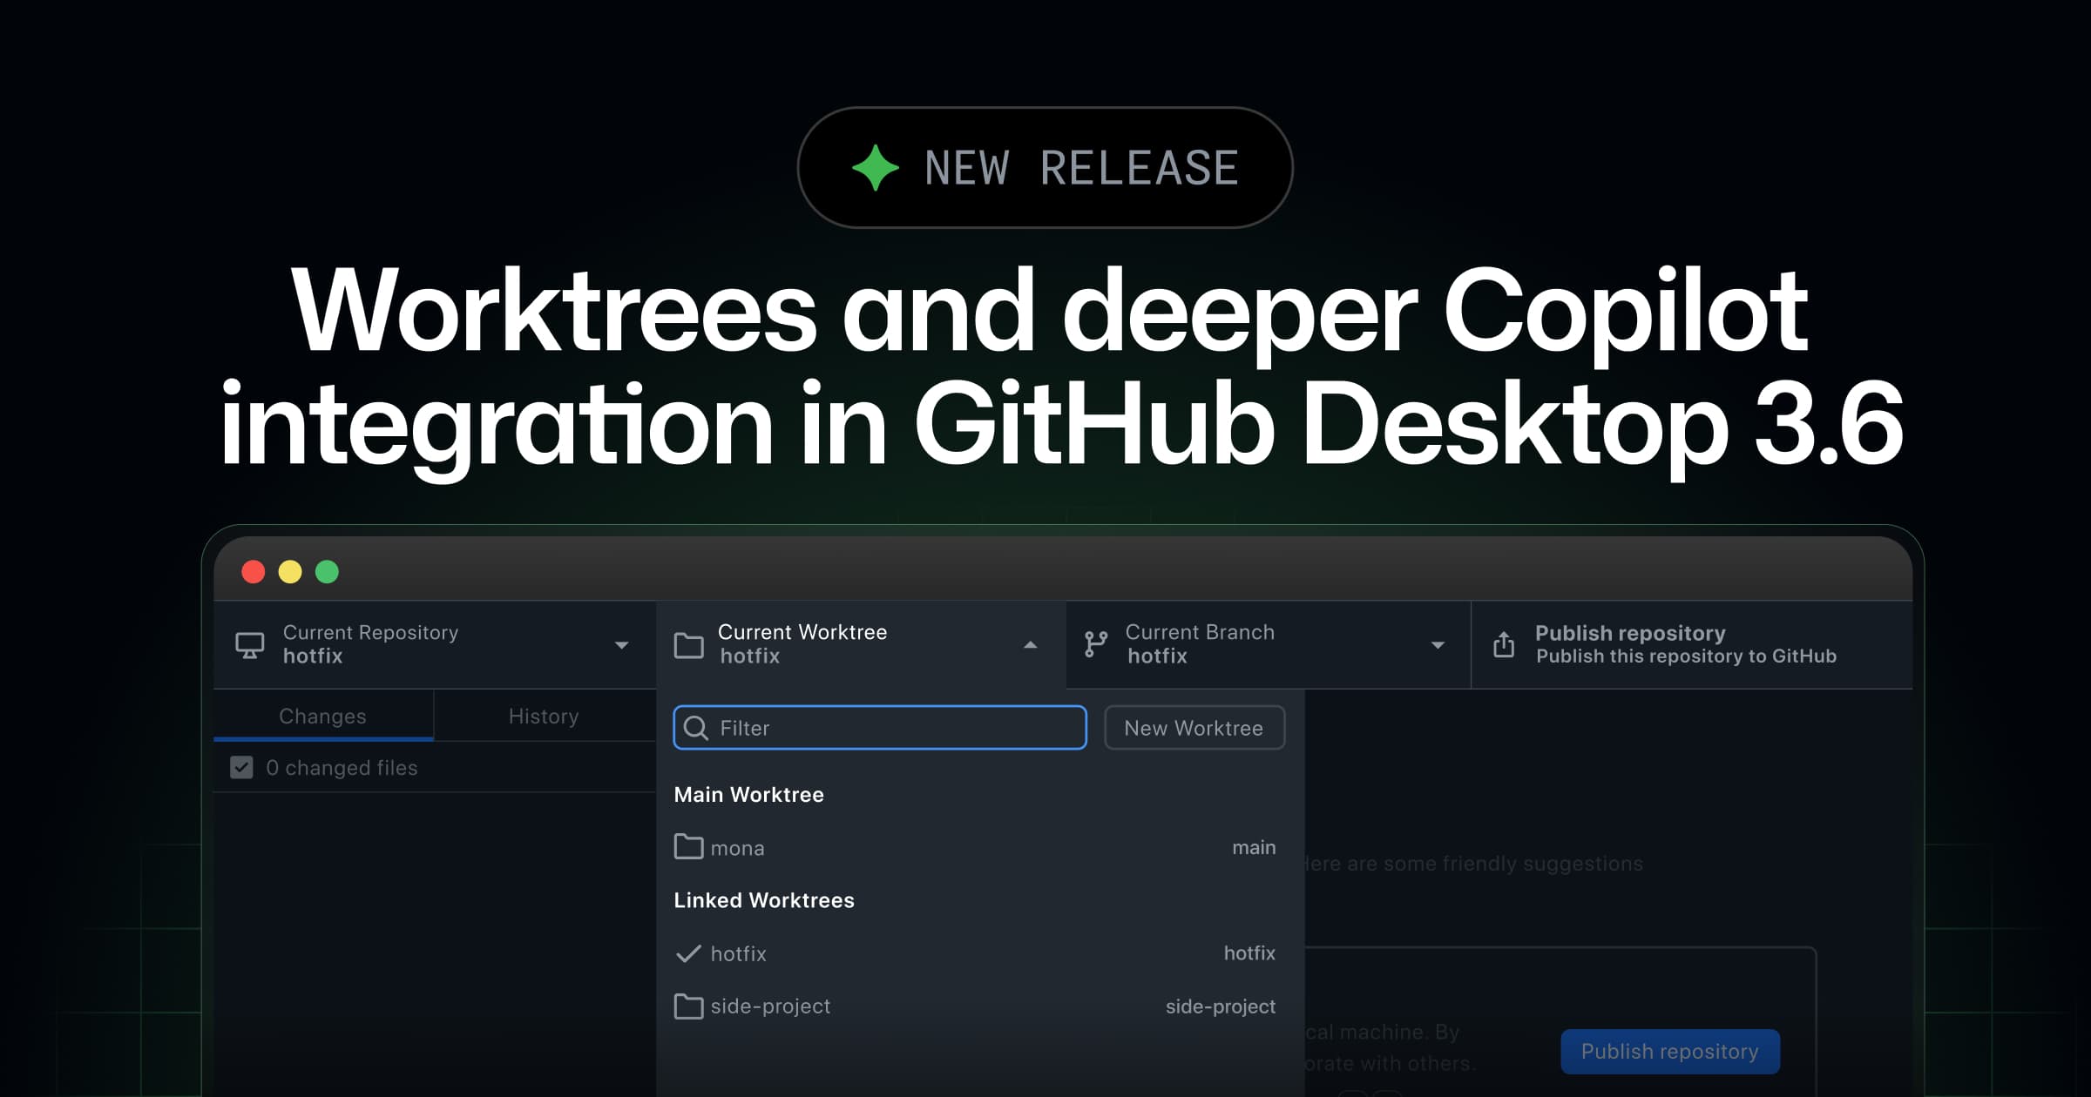
Task: Click the 'side-project' branch label at right
Action: pos(1221,1006)
